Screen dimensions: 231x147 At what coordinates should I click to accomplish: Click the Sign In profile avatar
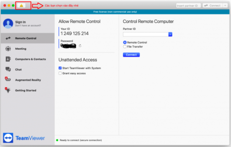(8, 23)
